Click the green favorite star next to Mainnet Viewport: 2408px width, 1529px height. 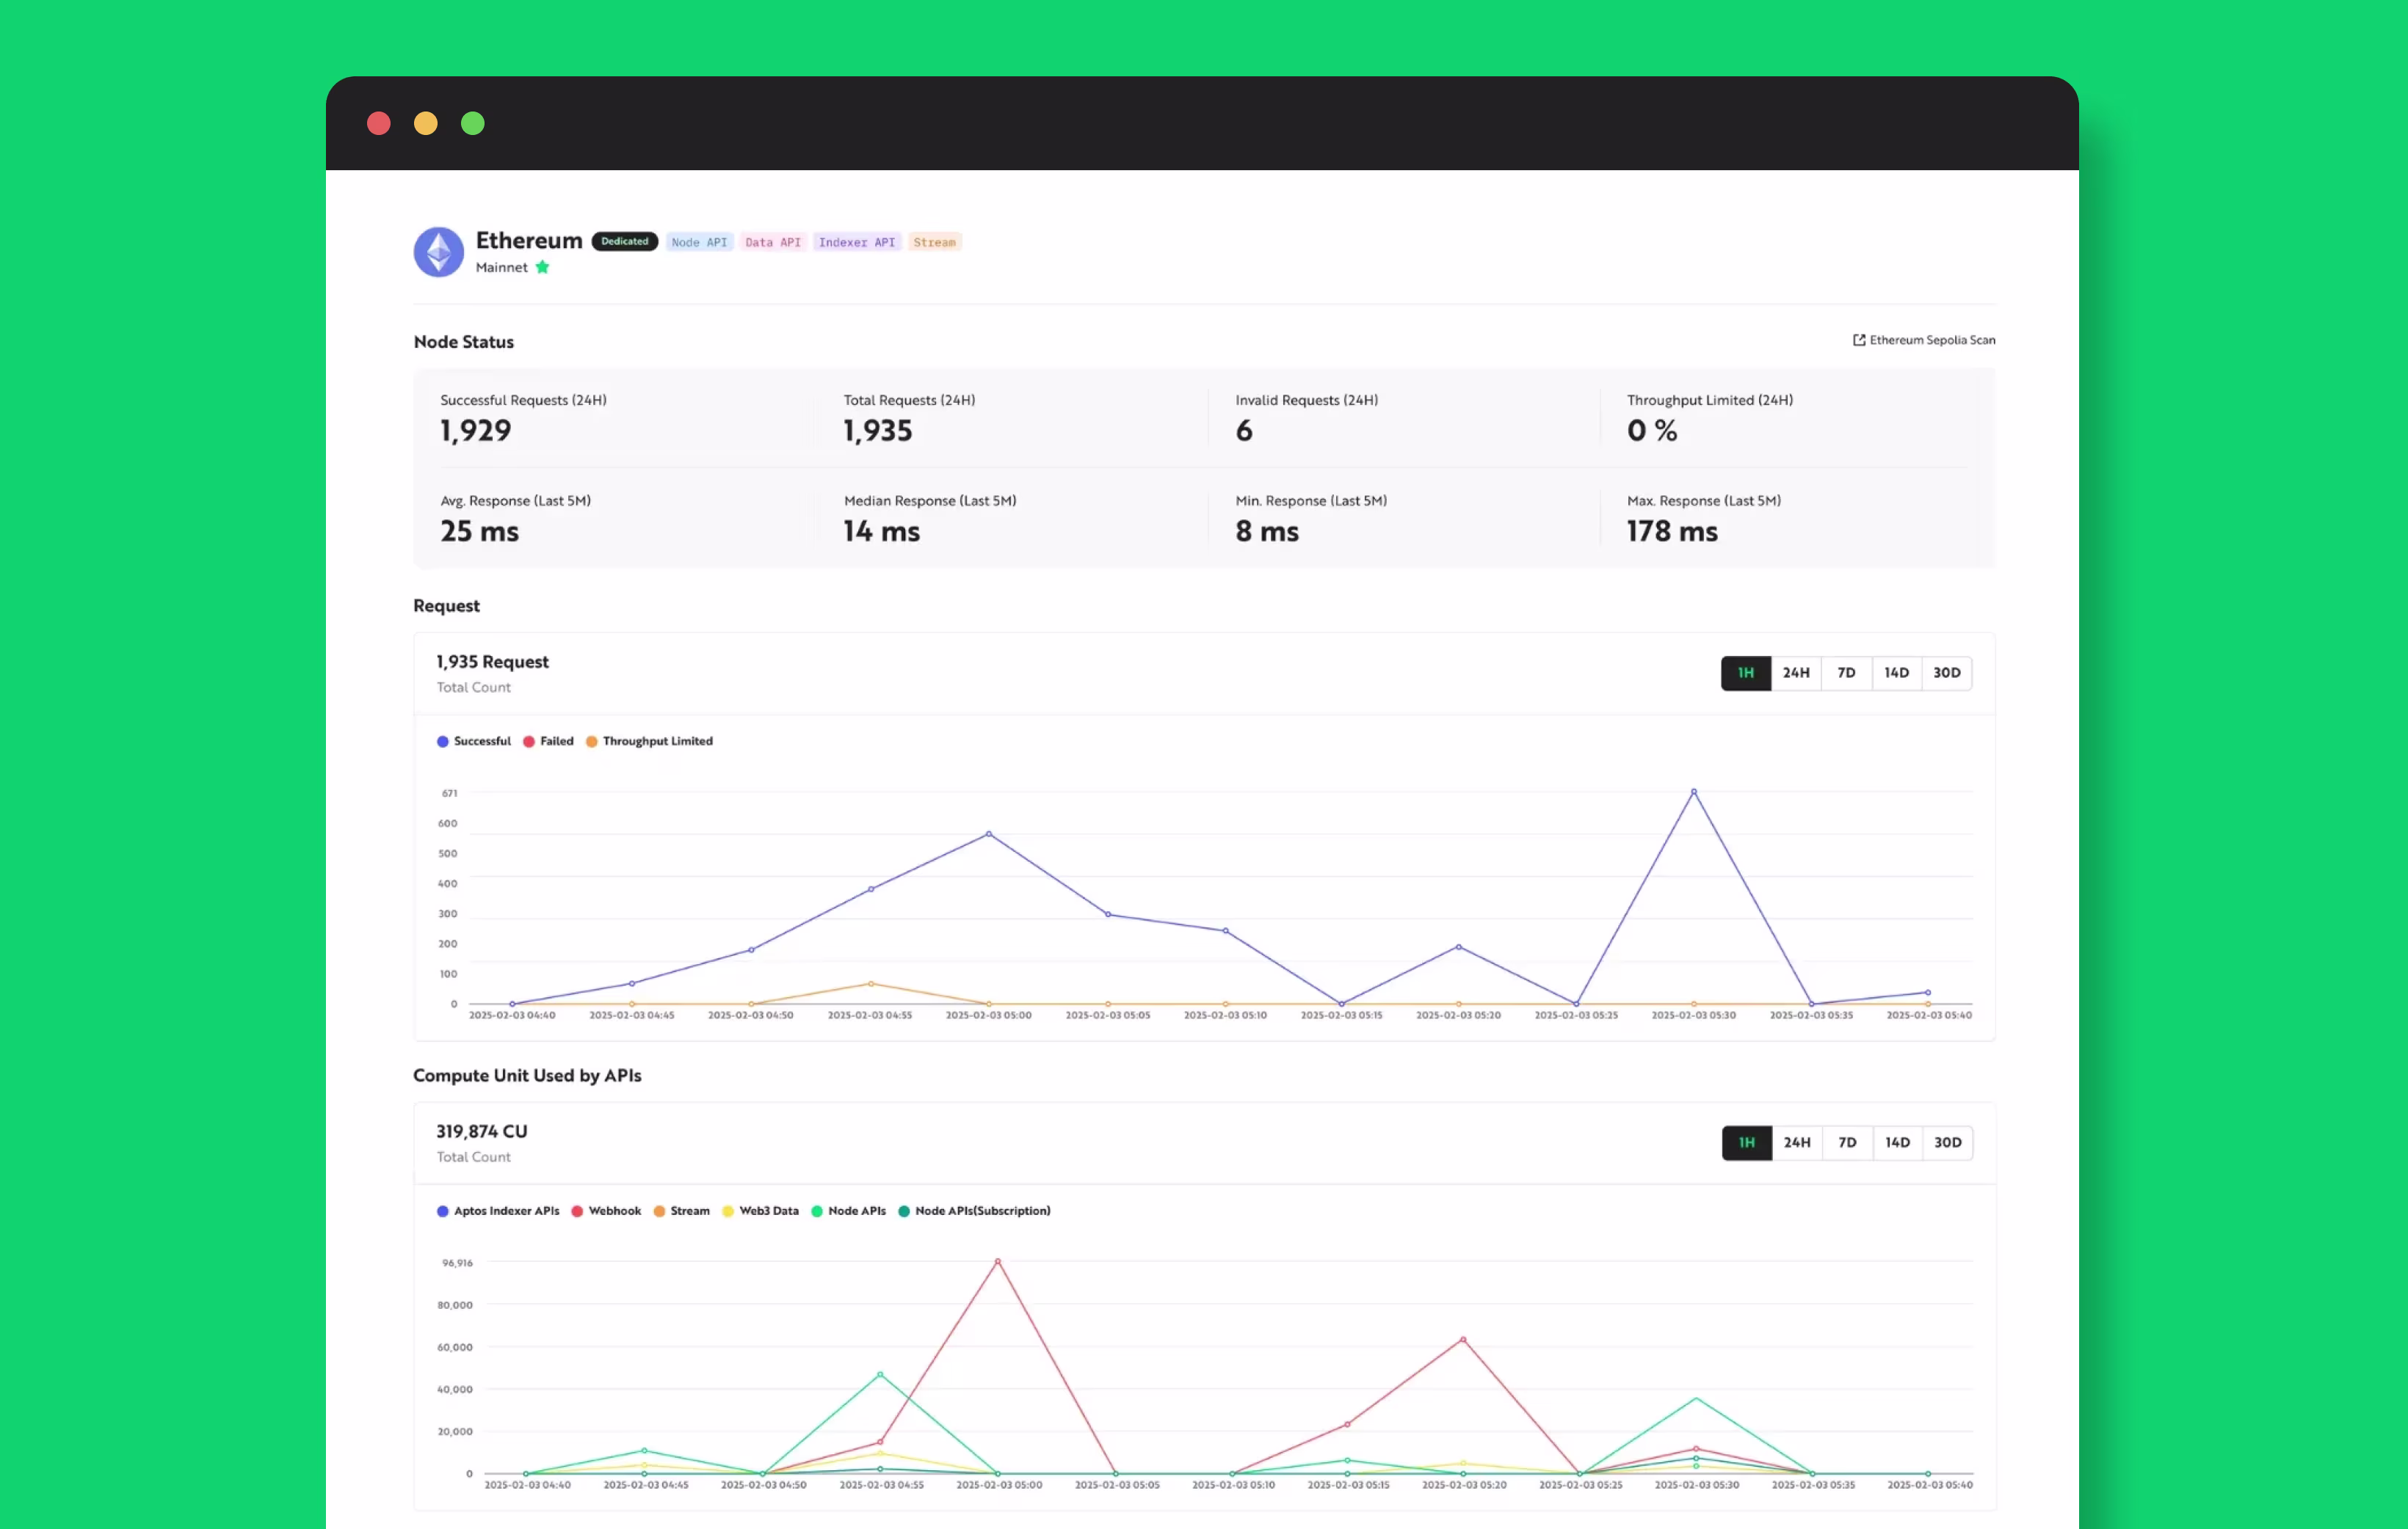coord(542,267)
